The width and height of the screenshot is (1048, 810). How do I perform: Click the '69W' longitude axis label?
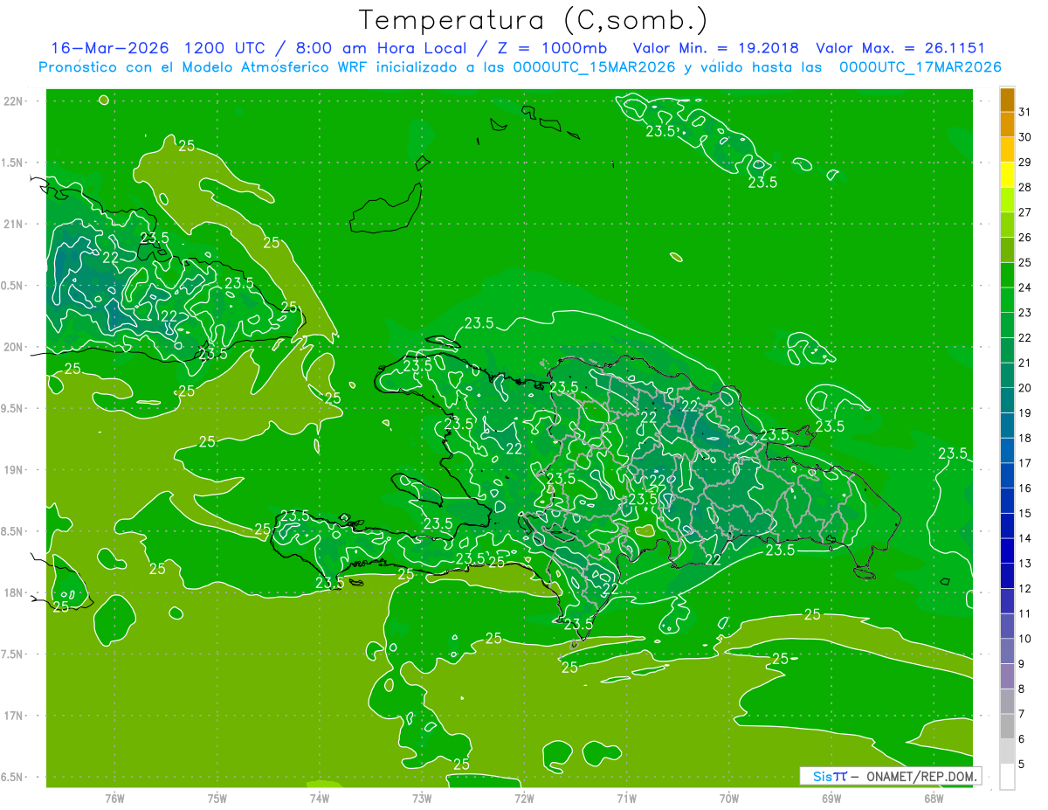pos(831,798)
